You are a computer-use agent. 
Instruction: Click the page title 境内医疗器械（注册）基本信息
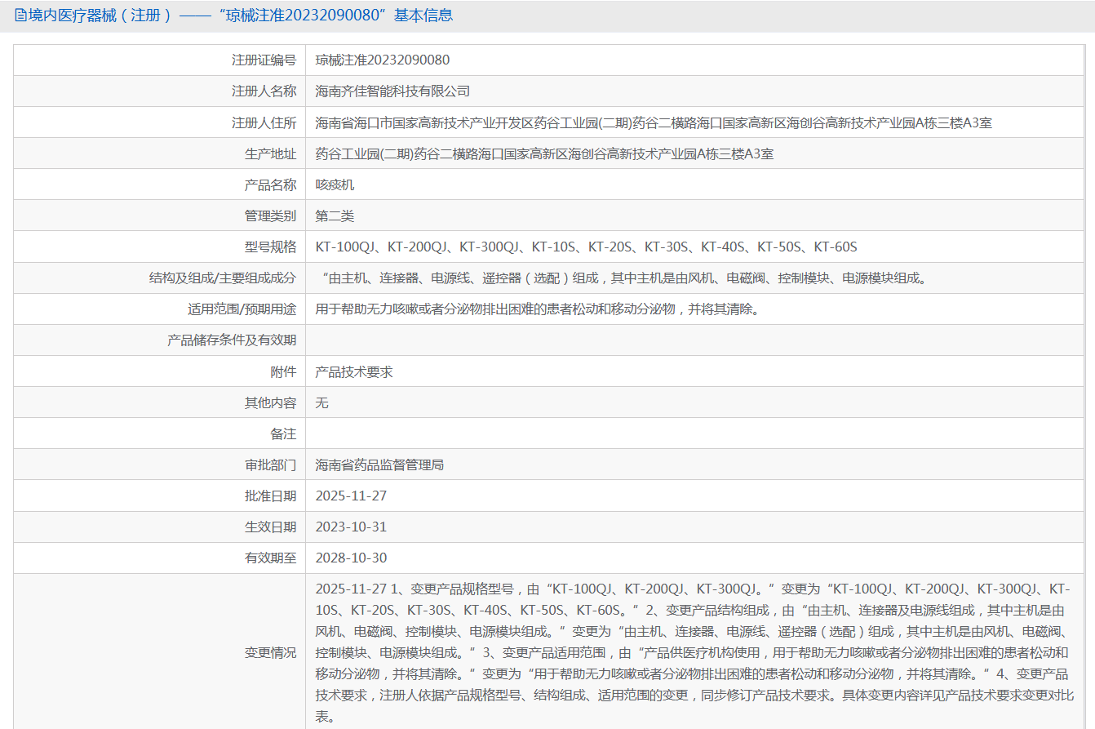coord(240,16)
